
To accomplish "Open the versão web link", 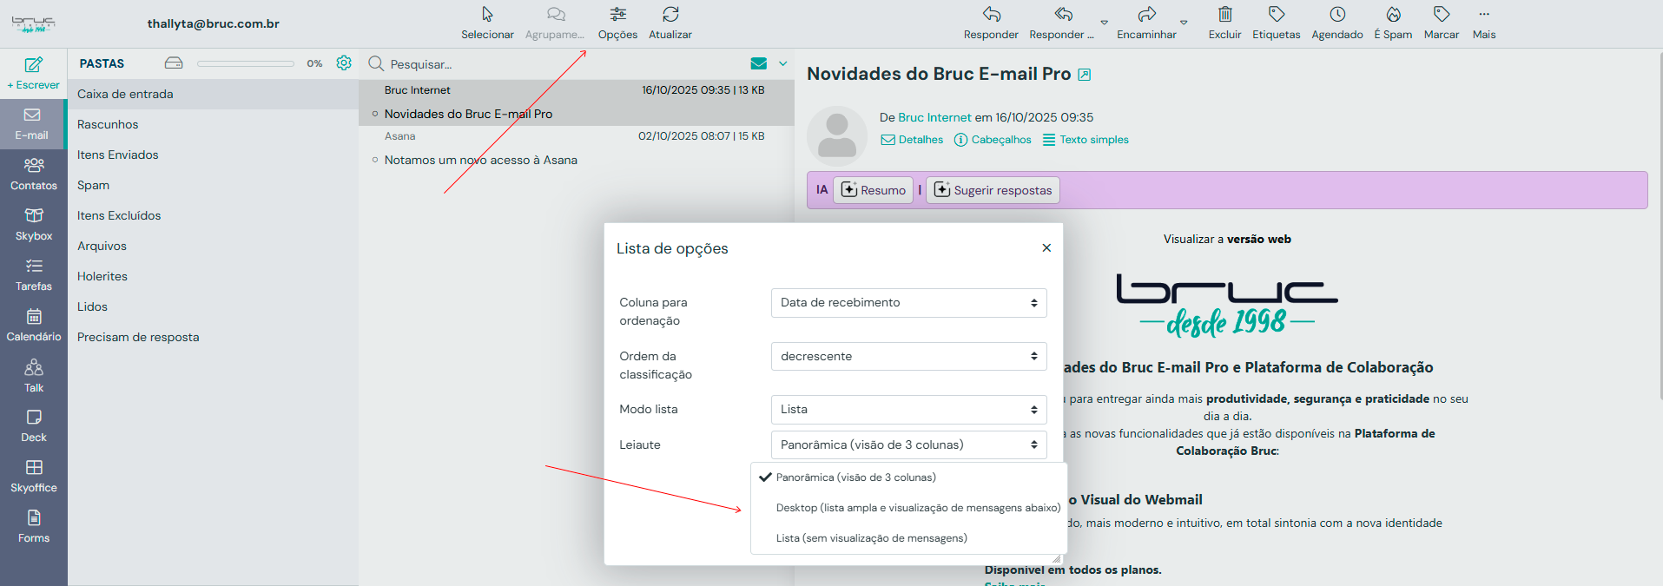I will click(1258, 239).
